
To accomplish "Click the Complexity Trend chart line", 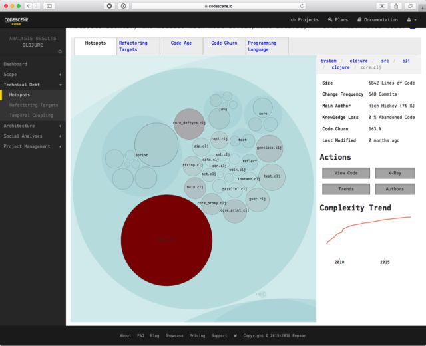I will (369, 222).
